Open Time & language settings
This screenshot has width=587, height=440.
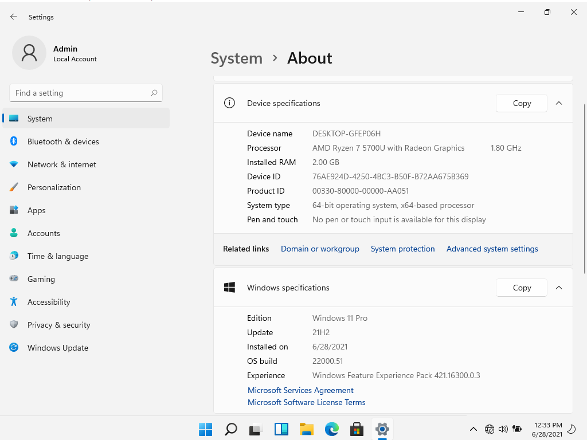click(86, 256)
